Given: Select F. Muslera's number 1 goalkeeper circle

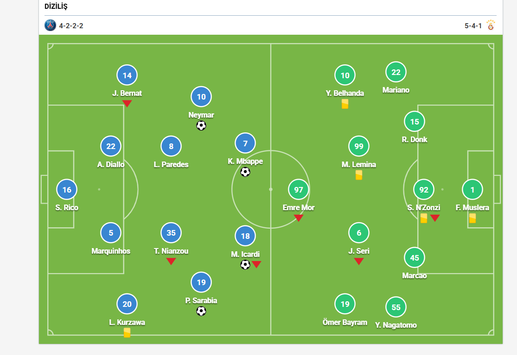Looking at the screenshot, I should [x=472, y=189].
